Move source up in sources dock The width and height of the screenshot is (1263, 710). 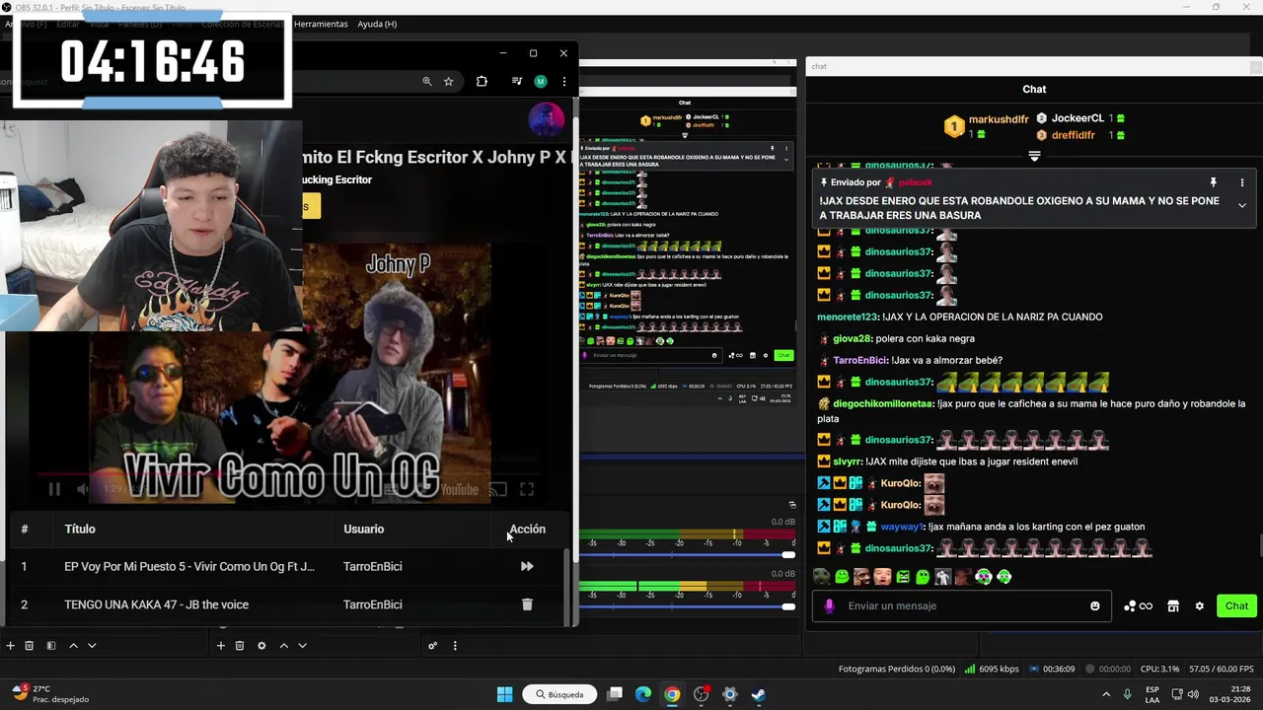(283, 646)
